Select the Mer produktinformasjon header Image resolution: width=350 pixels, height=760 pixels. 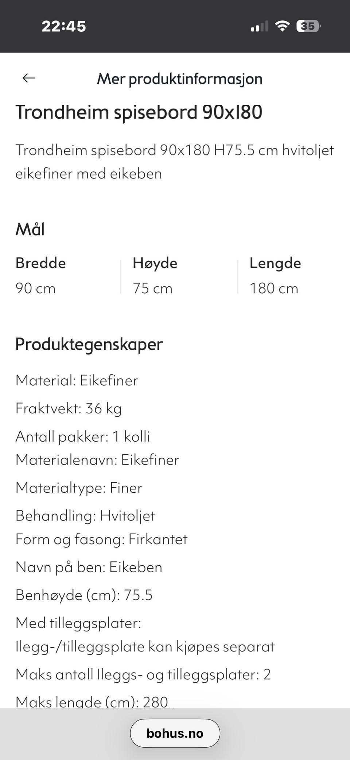179,79
